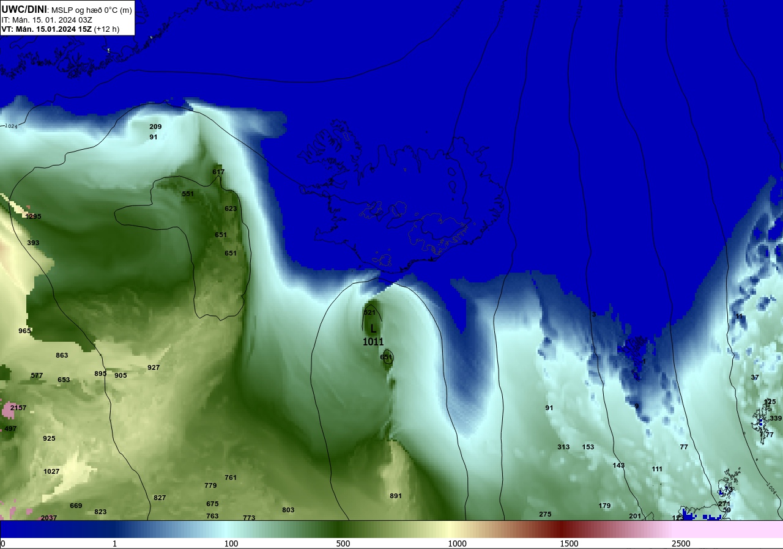Click the height value 179
The width and height of the screenshot is (783, 549).
[604, 506]
